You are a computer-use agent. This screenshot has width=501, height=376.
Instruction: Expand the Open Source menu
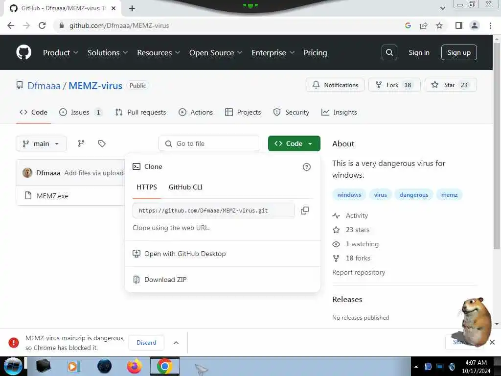click(216, 53)
